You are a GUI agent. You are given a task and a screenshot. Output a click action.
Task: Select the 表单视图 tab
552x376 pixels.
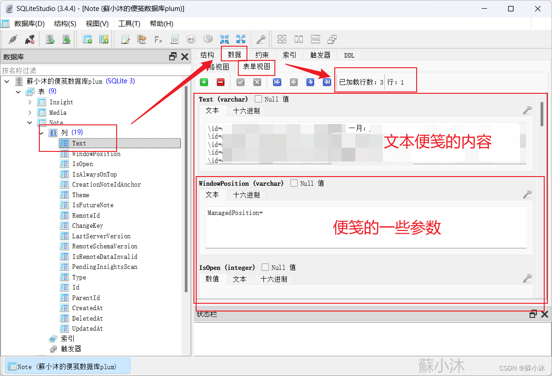pyautogui.click(x=257, y=67)
